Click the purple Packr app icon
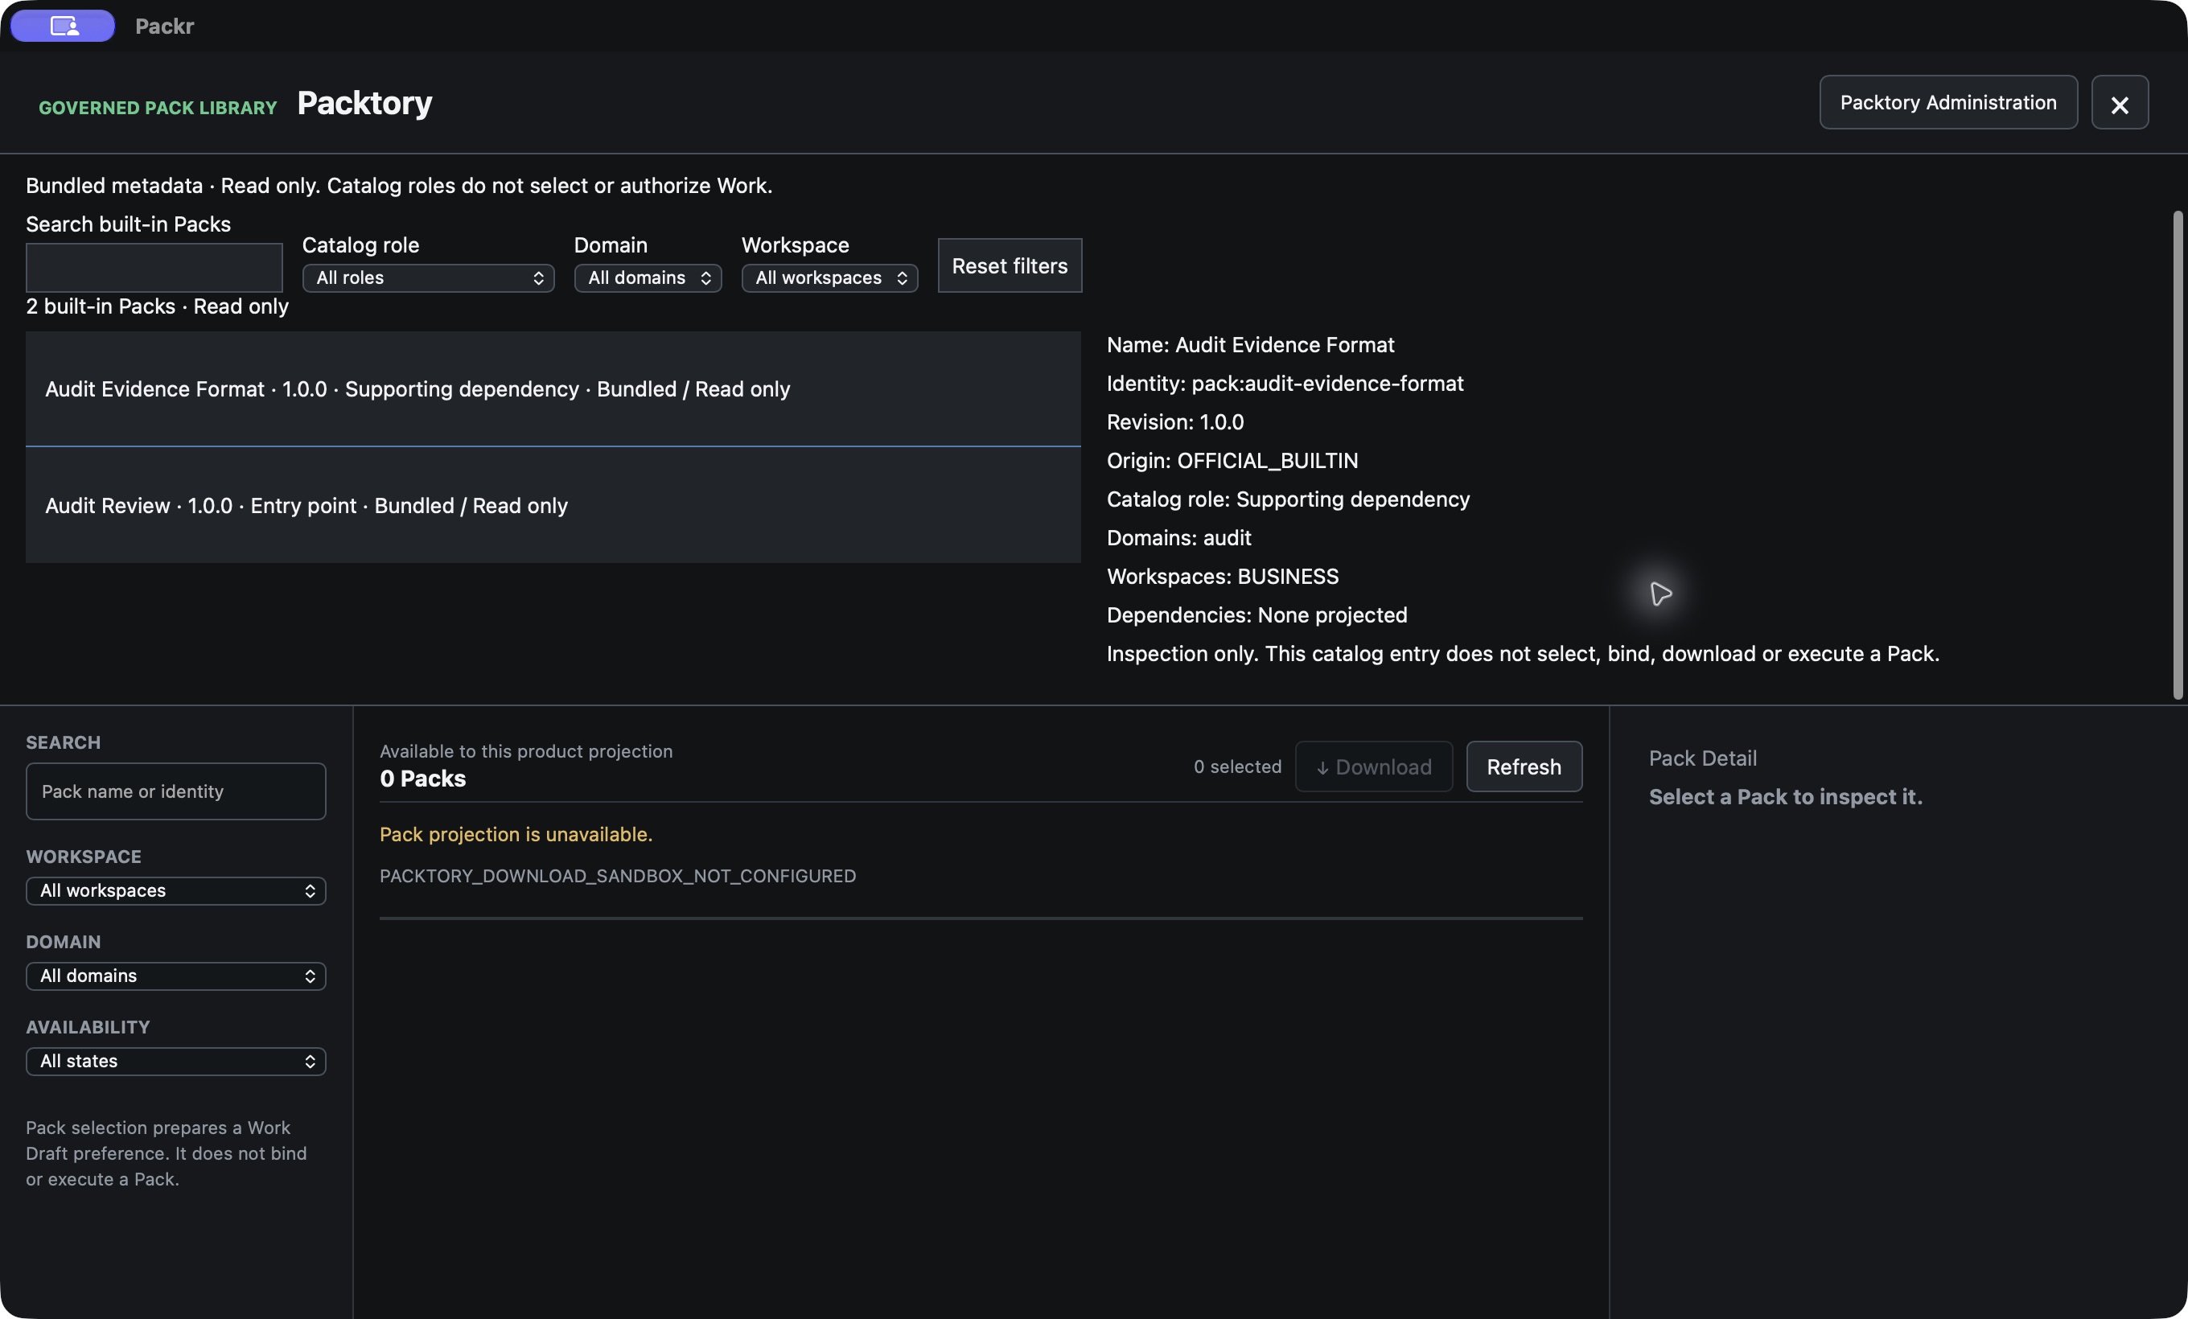The height and width of the screenshot is (1319, 2188). [63, 26]
